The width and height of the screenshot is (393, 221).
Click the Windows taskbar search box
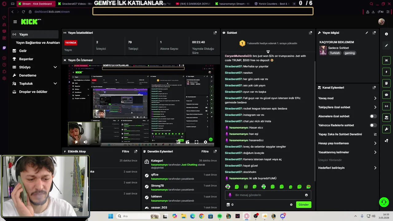[x=138, y=216]
